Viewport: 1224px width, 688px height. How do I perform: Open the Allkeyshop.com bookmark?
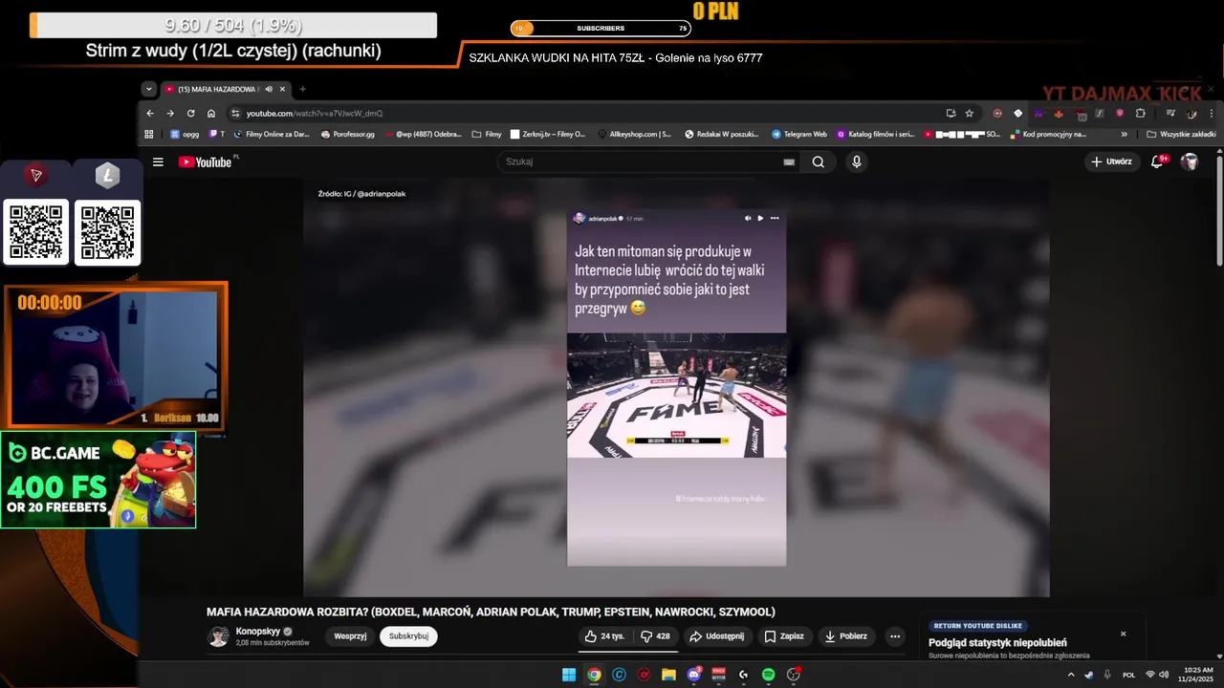633,134
